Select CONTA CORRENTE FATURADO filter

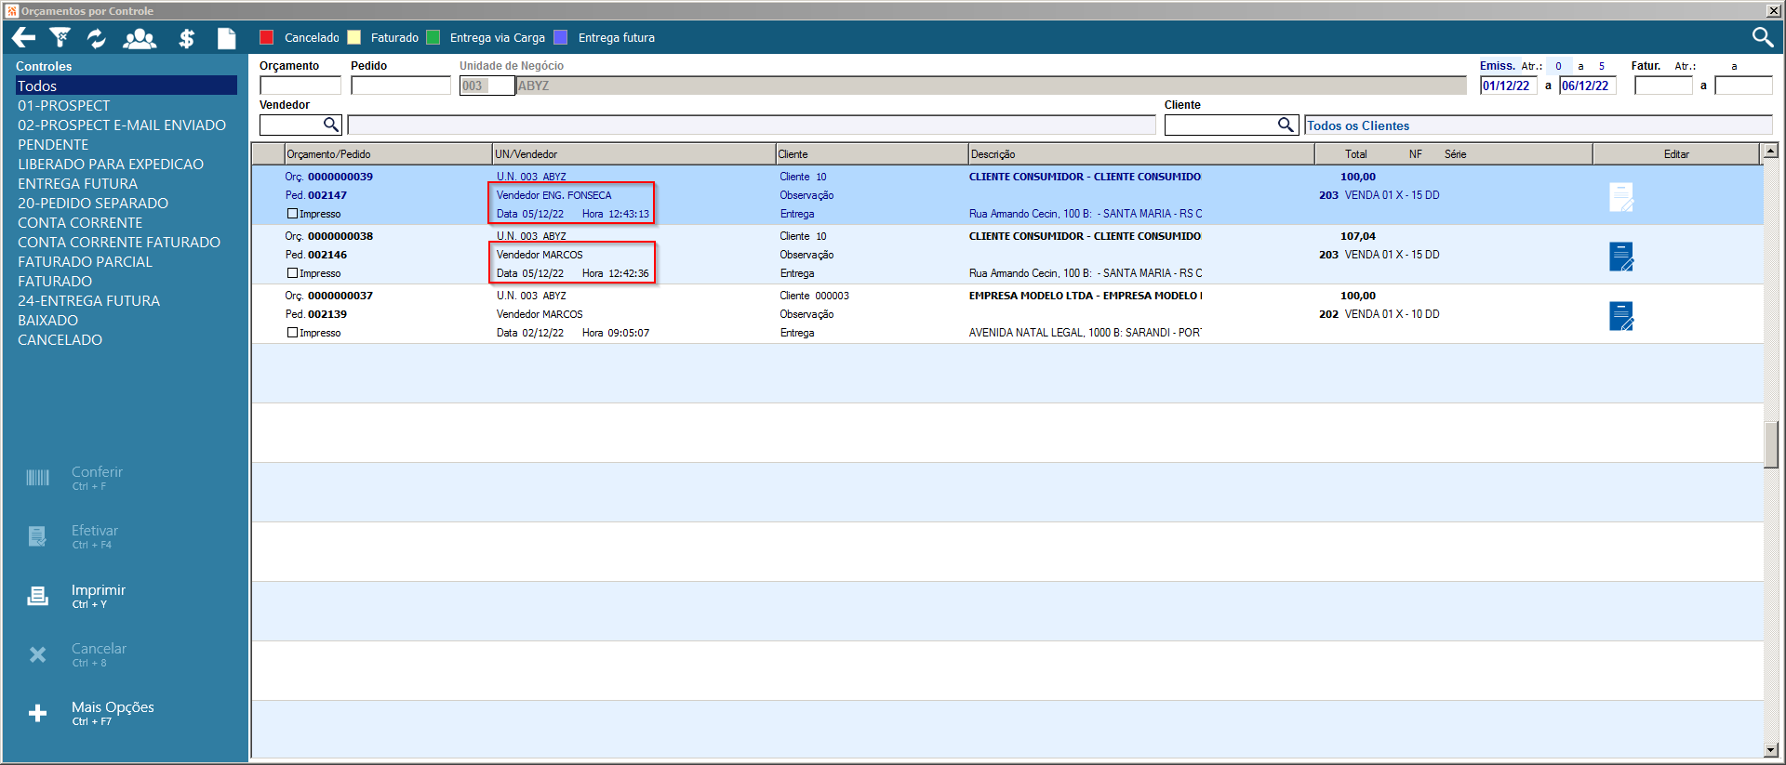click(119, 243)
